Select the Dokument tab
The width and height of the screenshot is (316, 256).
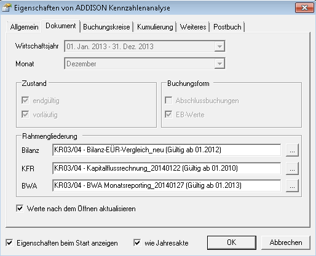click(x=61, y=26)
